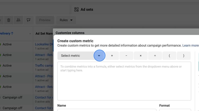The height and width of the screenshot is (111, 199).
Task: Click the Customize columns dialog title
Action: tap(70, 33)
